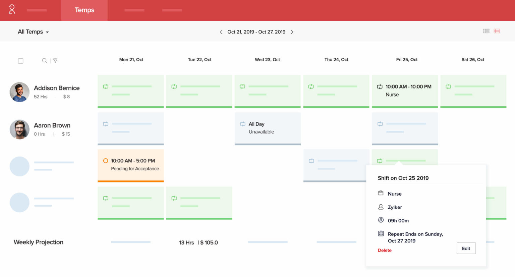Screen dimensions: 515x277
Task: Click the clock icon next to 09h 00m
Action: (381, 220)
